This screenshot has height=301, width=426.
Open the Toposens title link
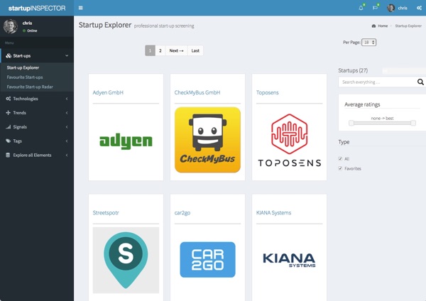click(268, 92)
